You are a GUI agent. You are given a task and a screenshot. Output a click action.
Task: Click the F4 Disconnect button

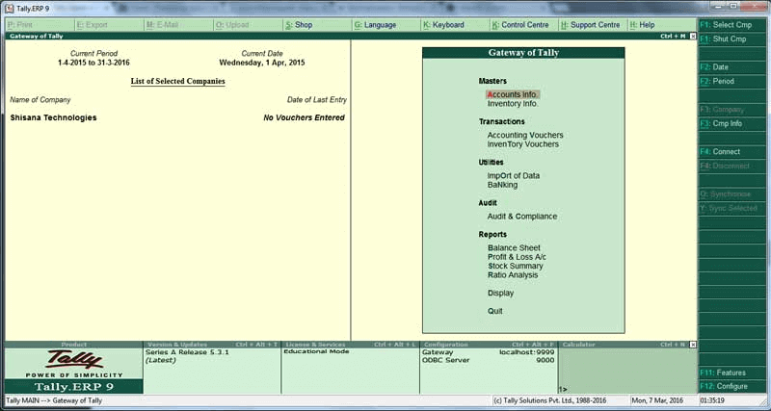(731, 166)
